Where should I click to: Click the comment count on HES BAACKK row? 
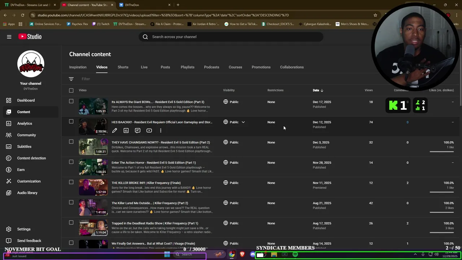(407, 122)
